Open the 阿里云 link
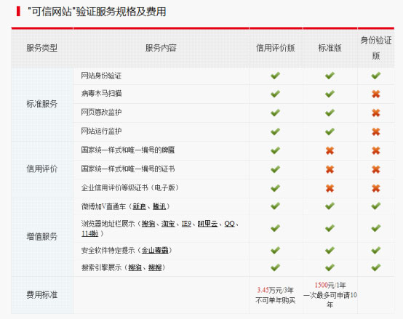Screen dimensions: 403x319 pyautogui.click(x=207, y=224)
